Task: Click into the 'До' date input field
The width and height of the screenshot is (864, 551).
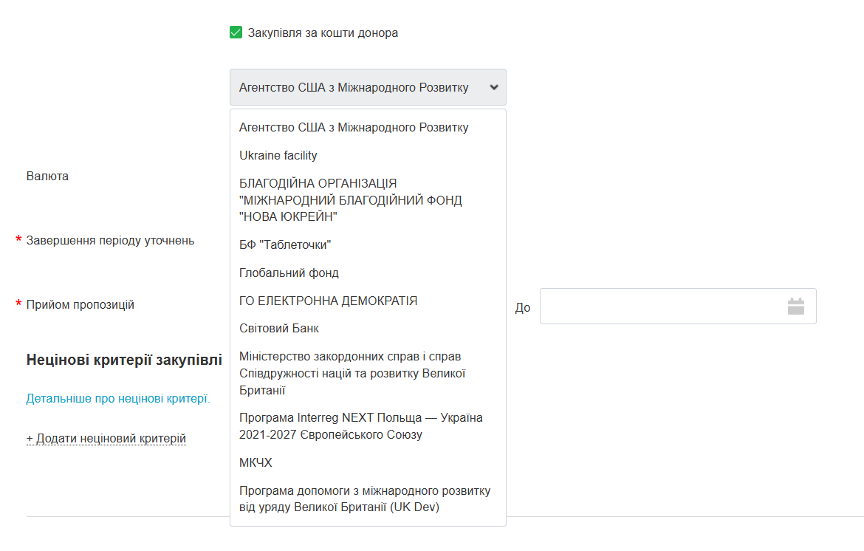Action: pos(661,307)
